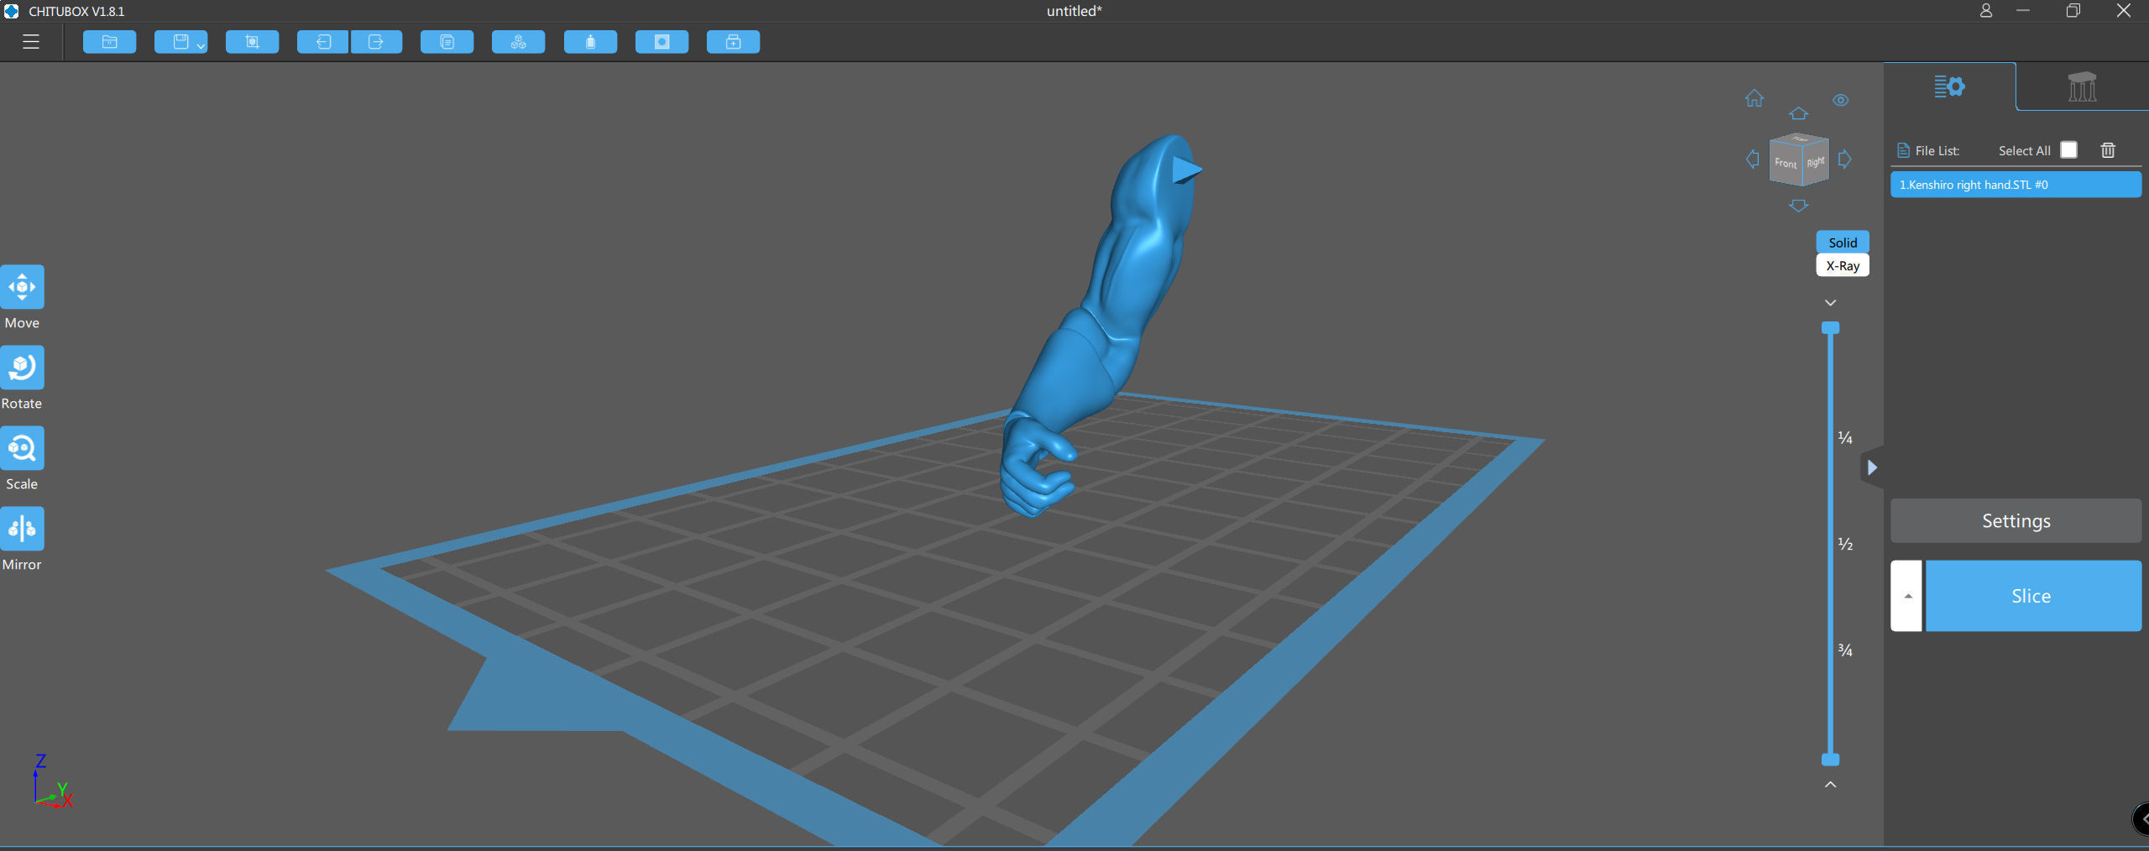Delete selected file with trash icon
The height and width of the screenshot is (851, 2149).
click(2107, 150)
